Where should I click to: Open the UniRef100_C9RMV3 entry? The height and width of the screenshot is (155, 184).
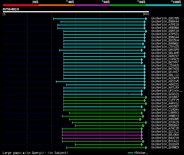click(x=165, y=113)
